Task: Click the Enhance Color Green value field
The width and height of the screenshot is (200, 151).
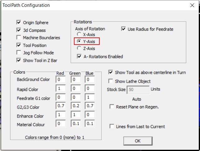Action: click(75, 116)
